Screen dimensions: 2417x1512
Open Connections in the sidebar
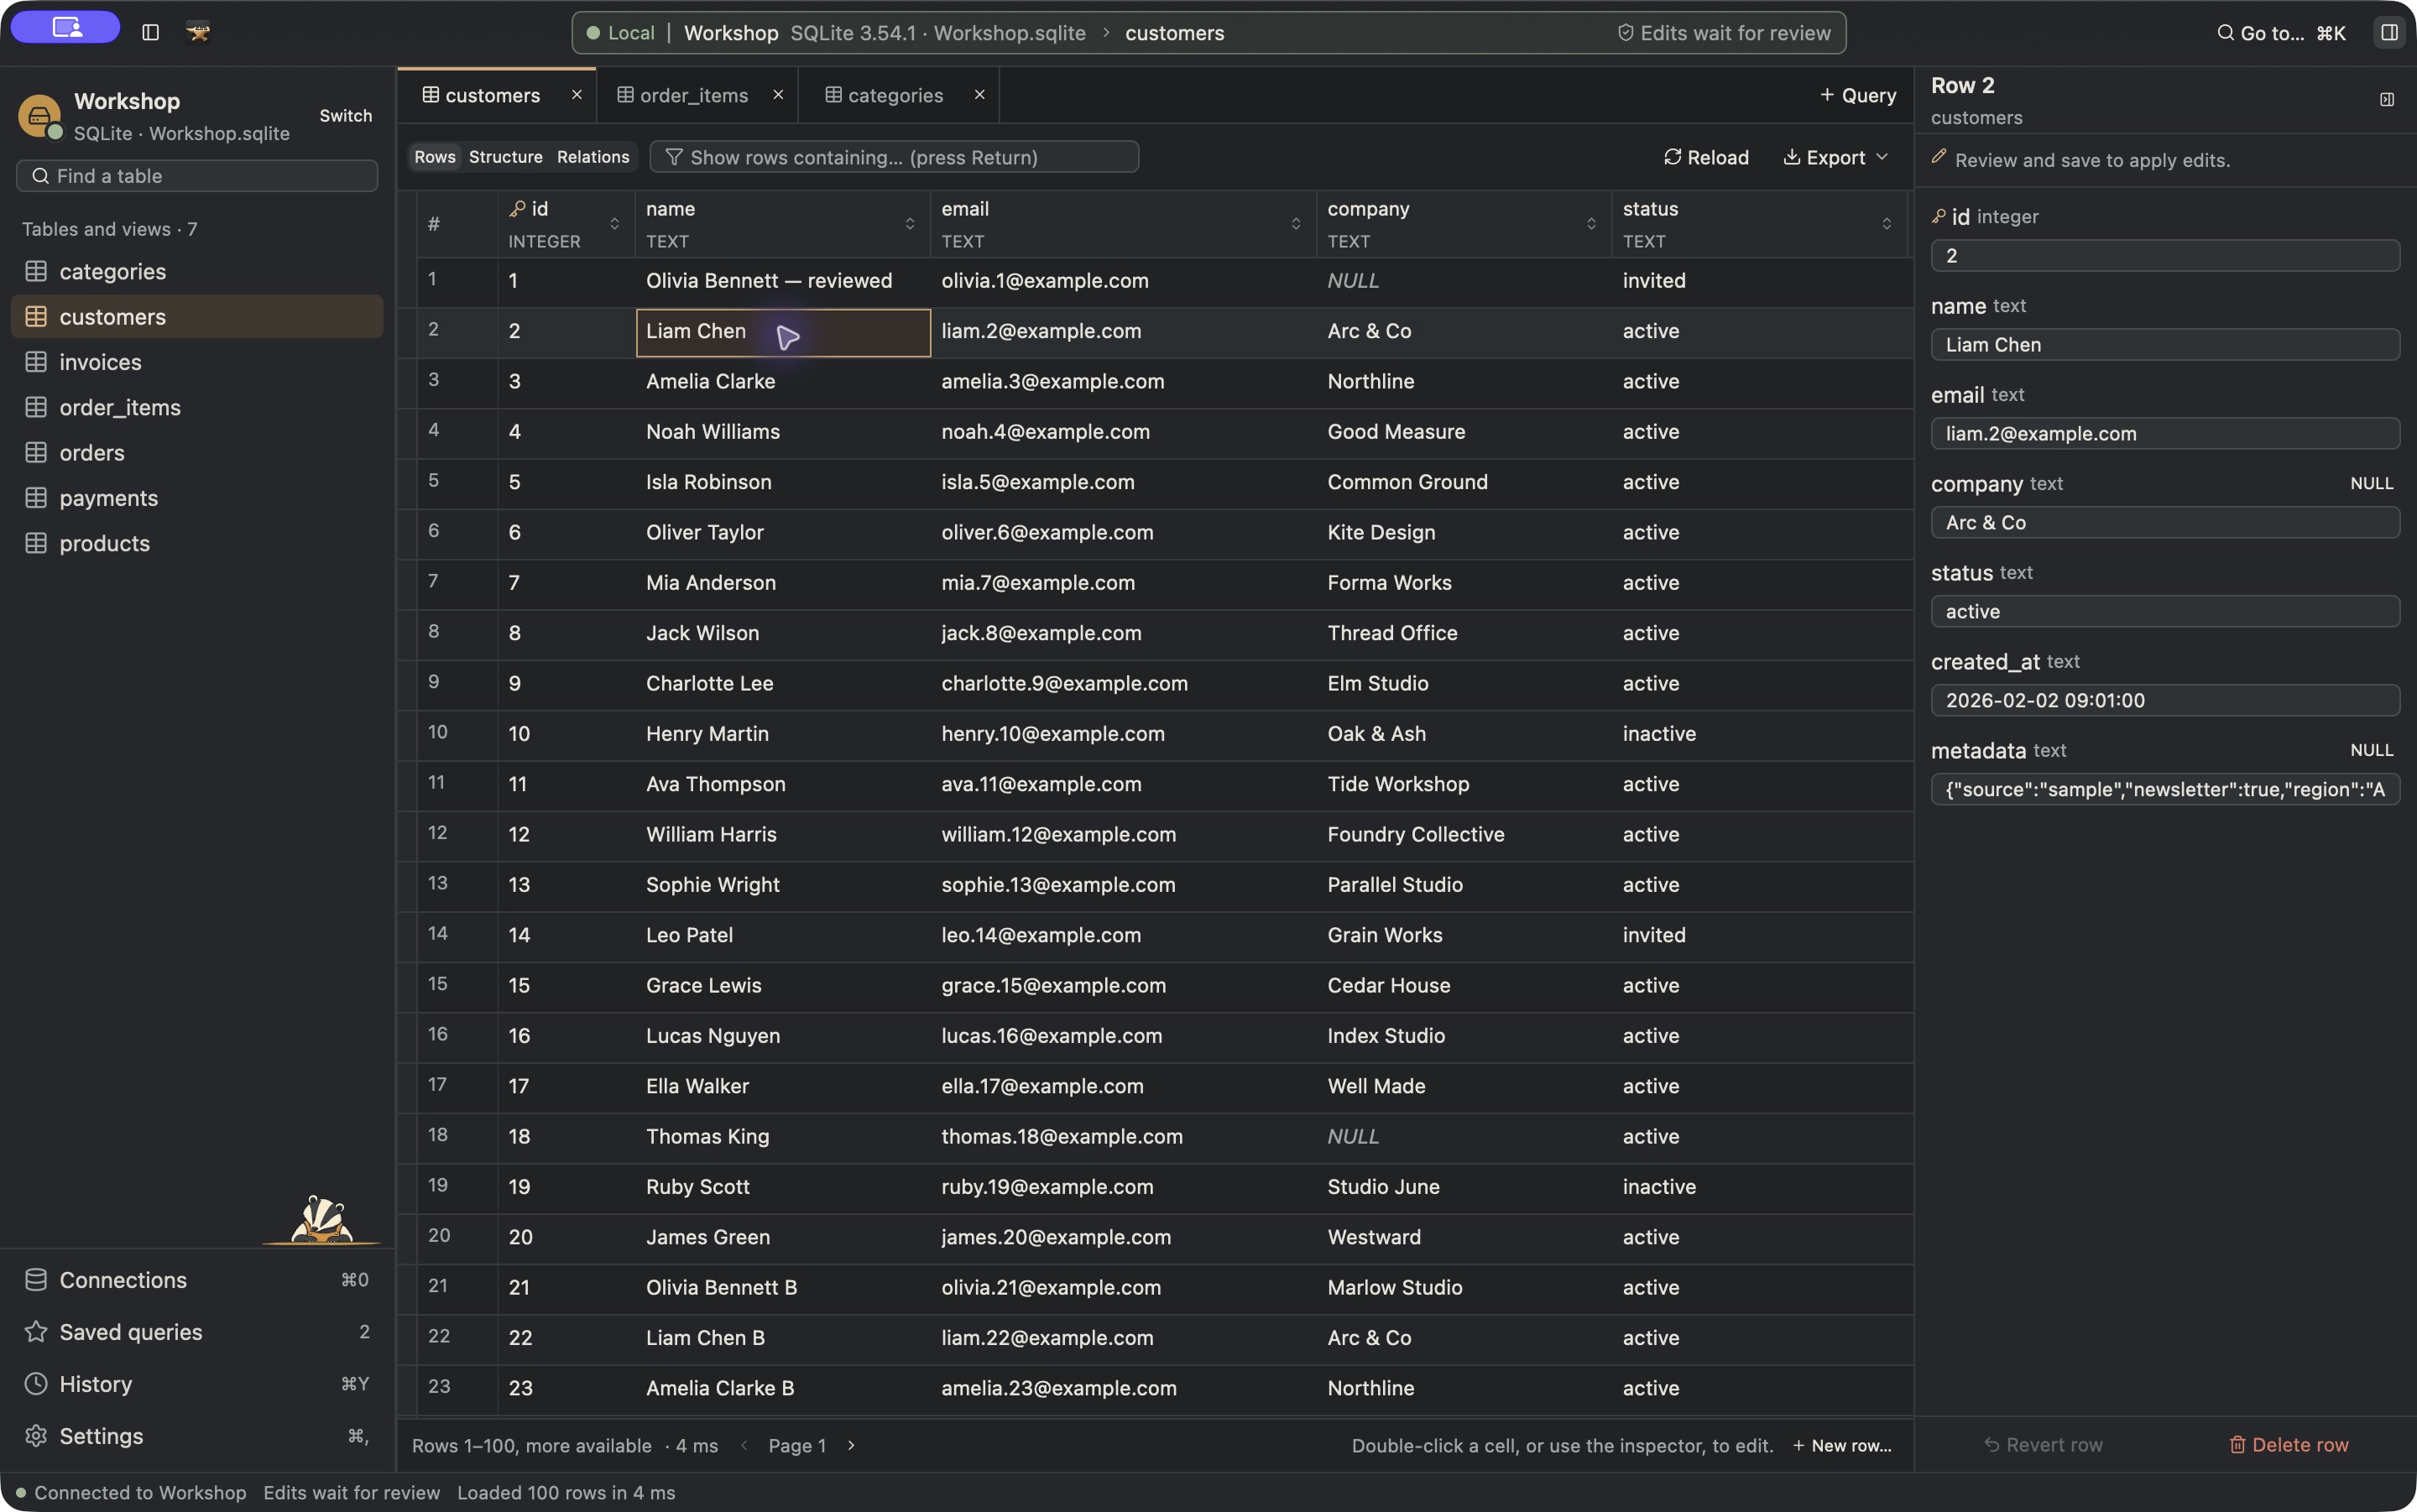197,1280
